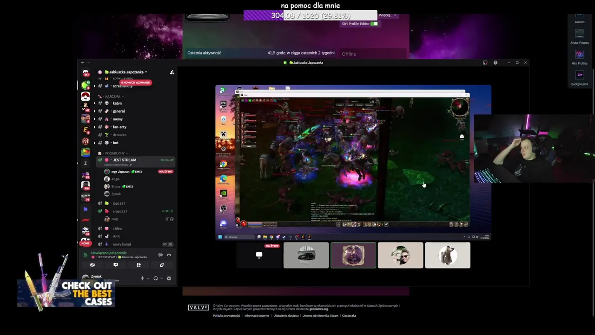Viewport: 595px width, 335px height.
Task: Click the donation goal progress bar
Action: pyautogui.click(x=311, y=15)
